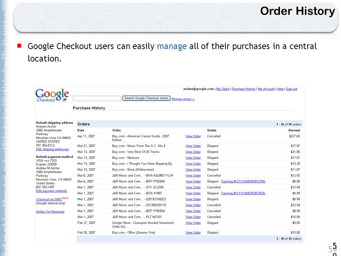This screenshot has width=341, height=256.
Task: View Order for item 025192165023
Action: coord(193,199)
